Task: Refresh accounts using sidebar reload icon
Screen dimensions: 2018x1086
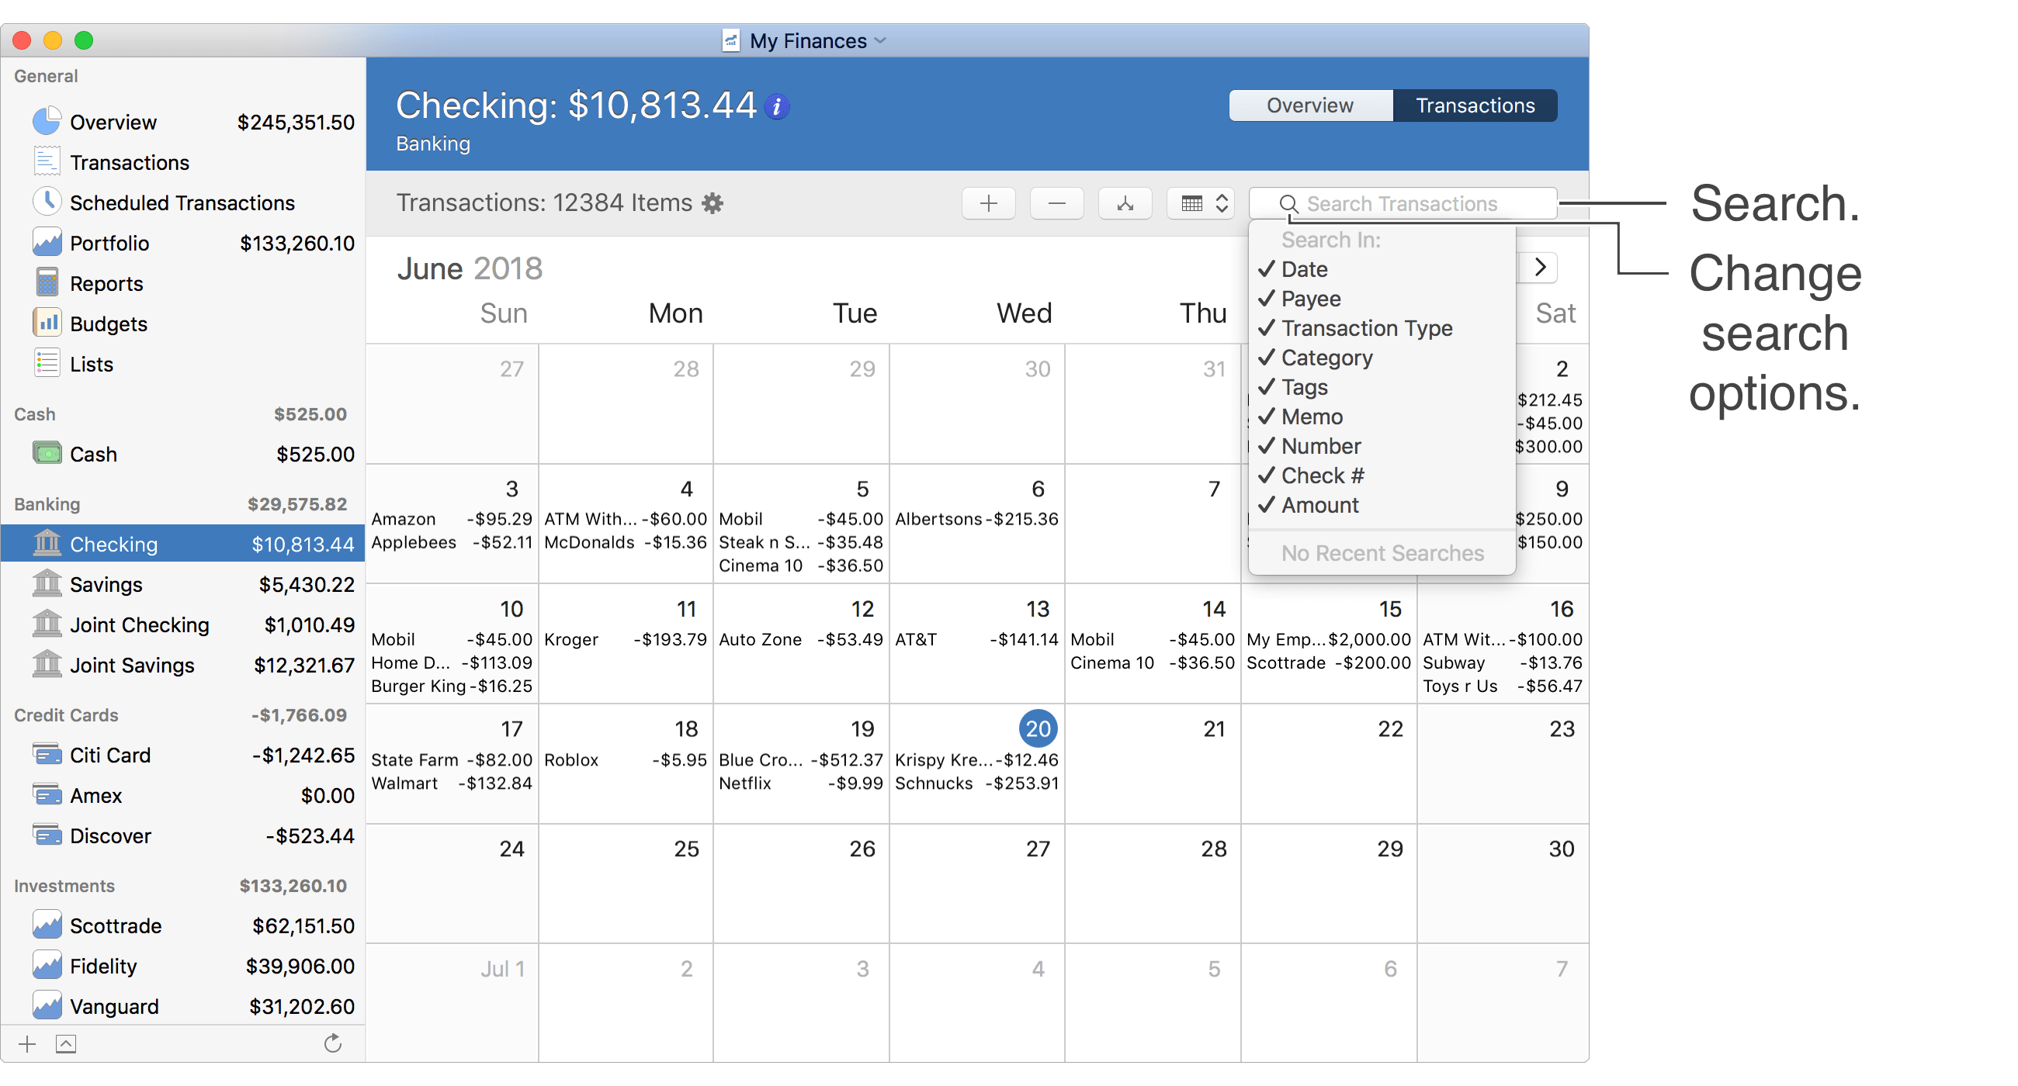Action: pos(333,1043)
